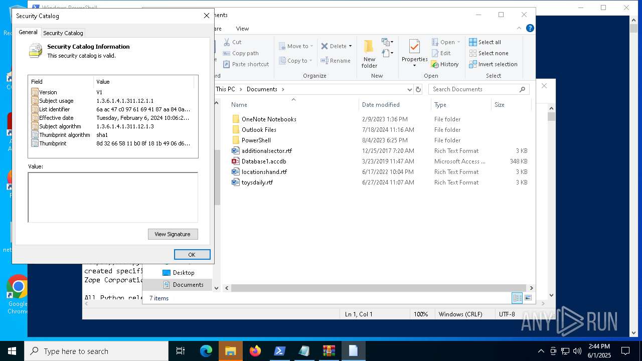
Task: Select Documents in the navigation pane
Action: click(188, 285)
